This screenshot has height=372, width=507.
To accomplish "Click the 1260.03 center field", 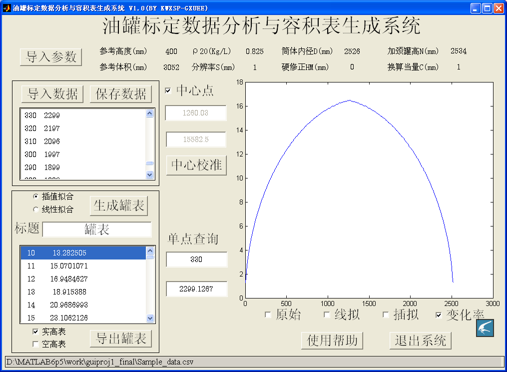I will pos(196,113).
